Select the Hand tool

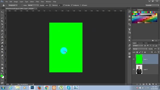[2, 68]
